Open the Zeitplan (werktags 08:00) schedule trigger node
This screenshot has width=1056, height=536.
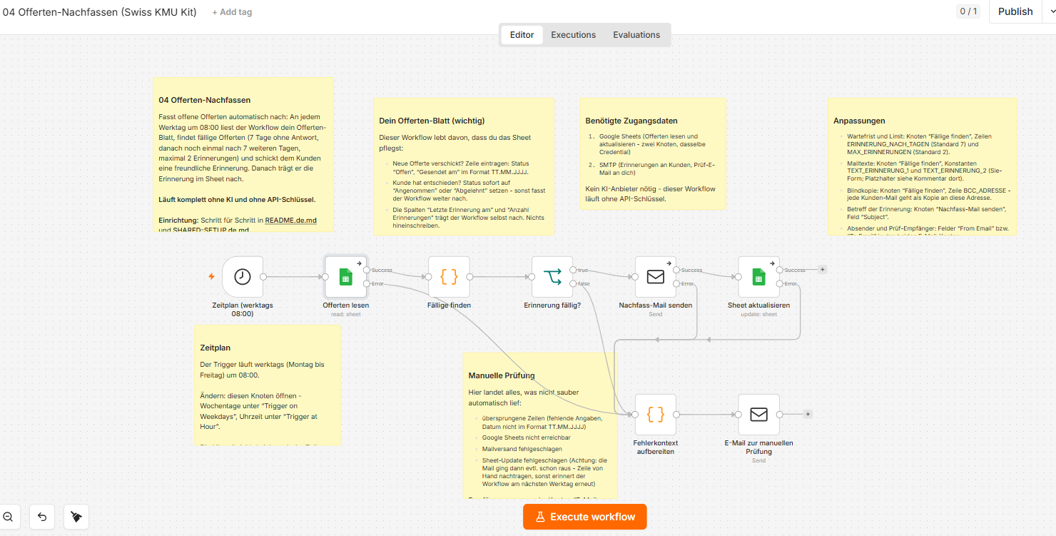pos(243,277)
